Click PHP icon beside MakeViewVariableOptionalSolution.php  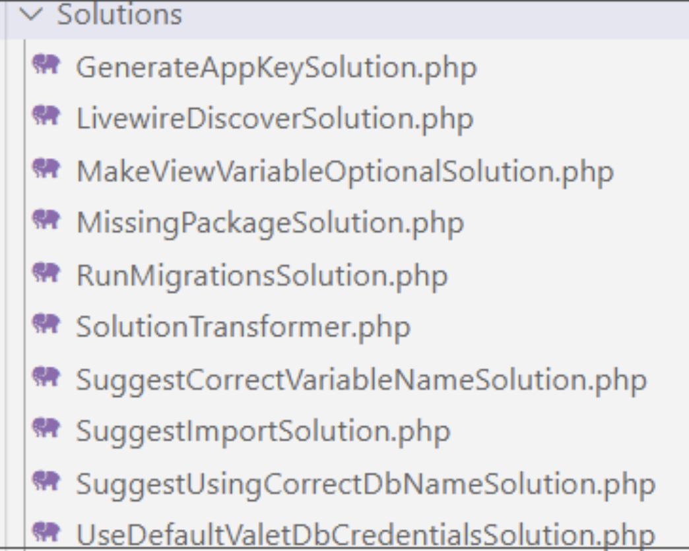tap(46, 169)
